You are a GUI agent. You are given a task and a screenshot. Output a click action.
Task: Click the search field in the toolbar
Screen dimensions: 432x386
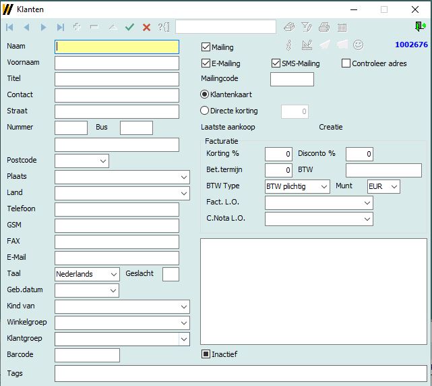tap(226, 26)
